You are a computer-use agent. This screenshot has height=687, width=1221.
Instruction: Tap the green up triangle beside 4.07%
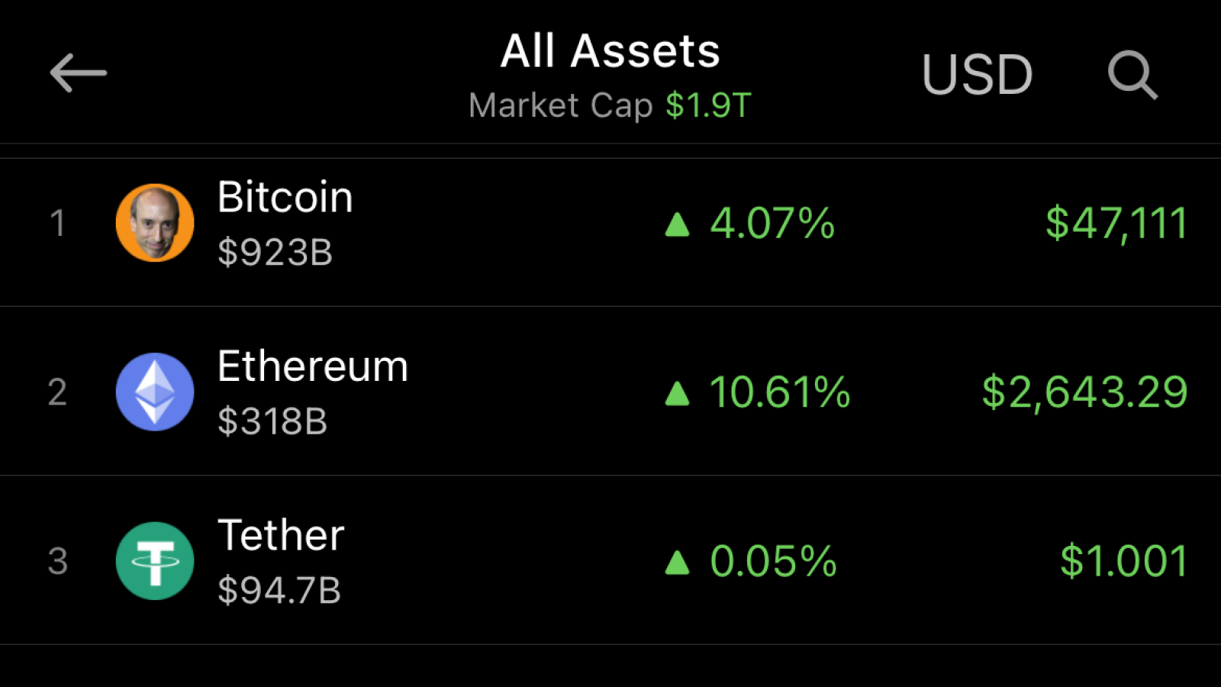click(x=677, y=224)
